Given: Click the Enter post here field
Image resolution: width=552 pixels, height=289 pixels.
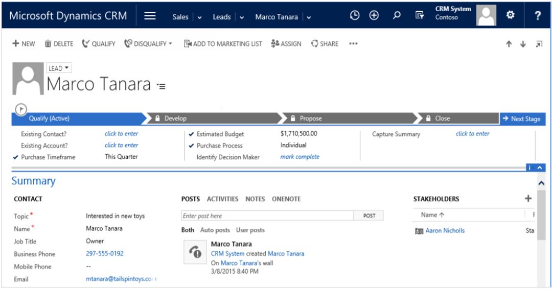Looking at the screenshot, I should click(x=267, y=215).
